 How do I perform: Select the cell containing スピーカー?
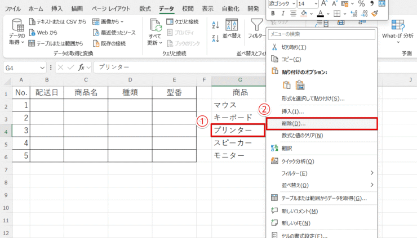tap(238, 143)
